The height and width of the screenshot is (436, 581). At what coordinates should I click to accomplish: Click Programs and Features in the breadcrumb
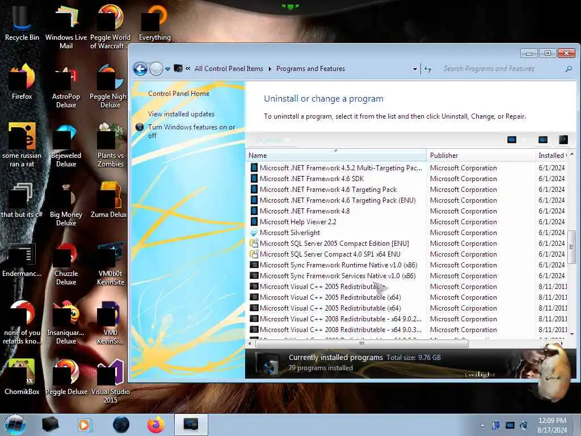pos(310,69)
